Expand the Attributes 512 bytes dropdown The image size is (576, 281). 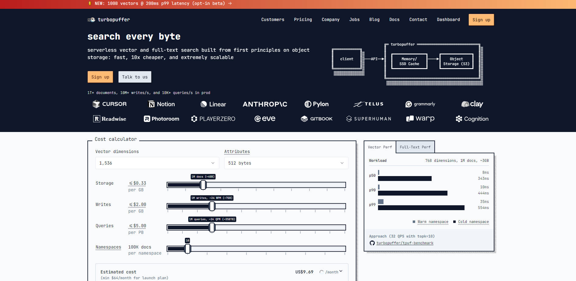(286, 163)
